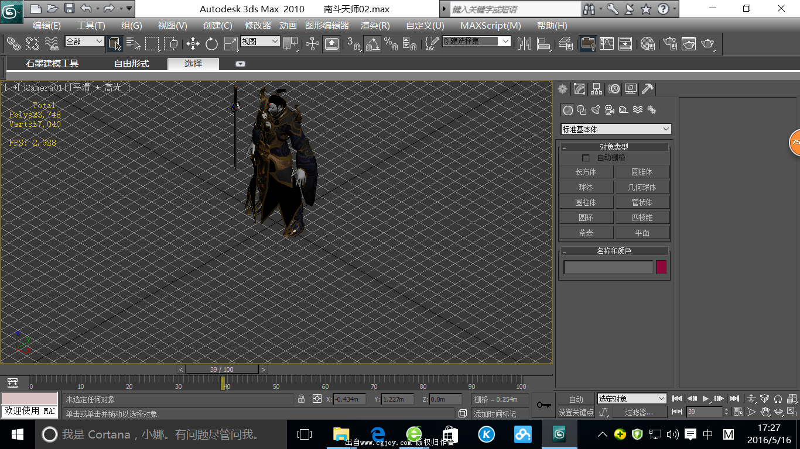
Task: Activate the Select and Move tool
Action: pos(193,43)
